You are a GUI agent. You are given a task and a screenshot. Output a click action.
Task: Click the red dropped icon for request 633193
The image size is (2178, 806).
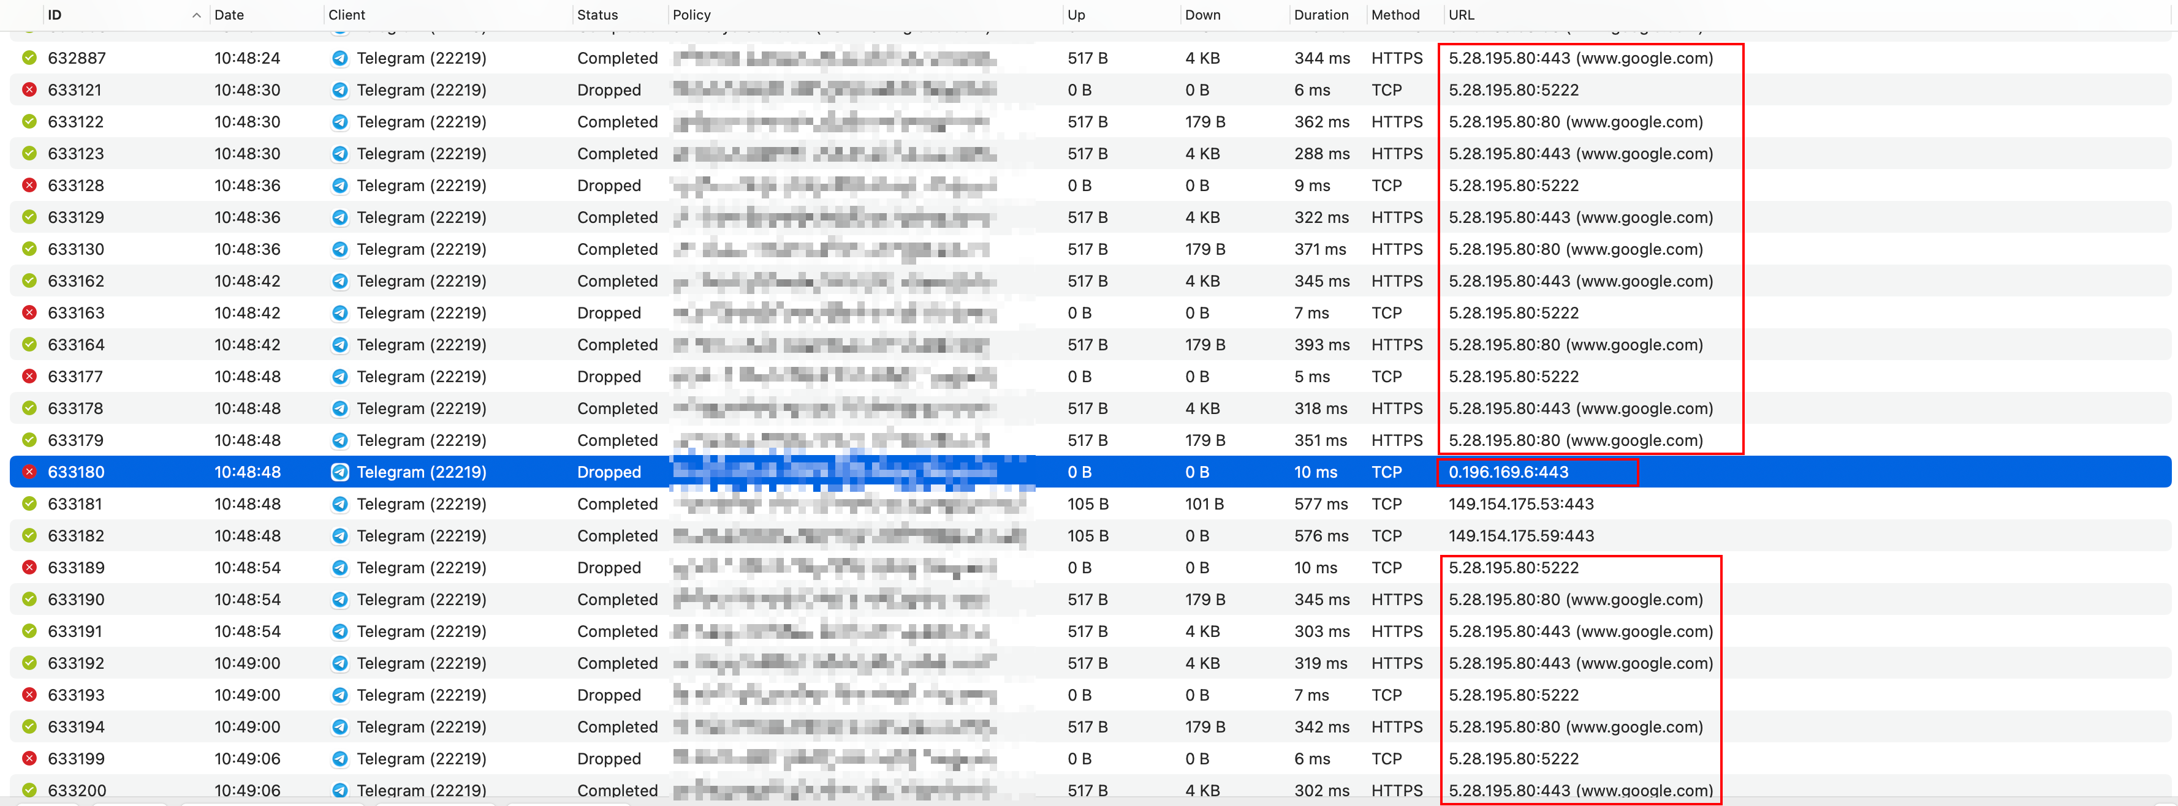coord(29,695)
